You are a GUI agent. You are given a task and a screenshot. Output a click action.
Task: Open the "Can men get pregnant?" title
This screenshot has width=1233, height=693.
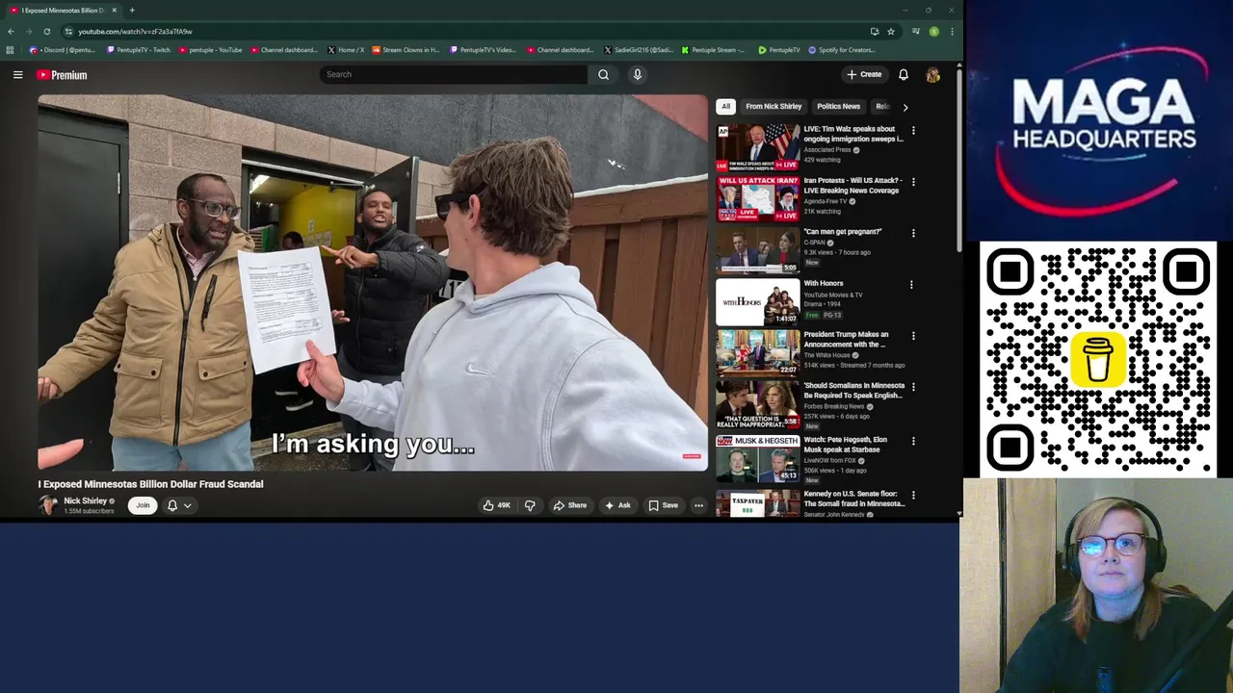[843, 232]
